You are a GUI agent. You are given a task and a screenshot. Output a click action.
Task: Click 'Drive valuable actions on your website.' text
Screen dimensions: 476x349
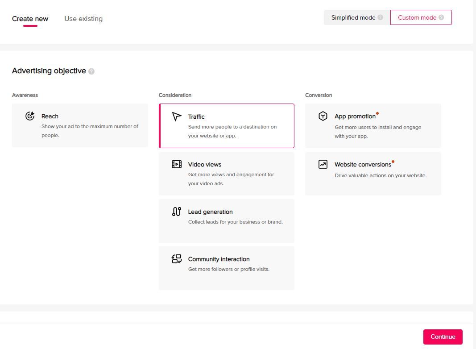tap(381, 175)
